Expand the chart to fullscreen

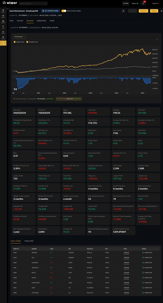157,39
